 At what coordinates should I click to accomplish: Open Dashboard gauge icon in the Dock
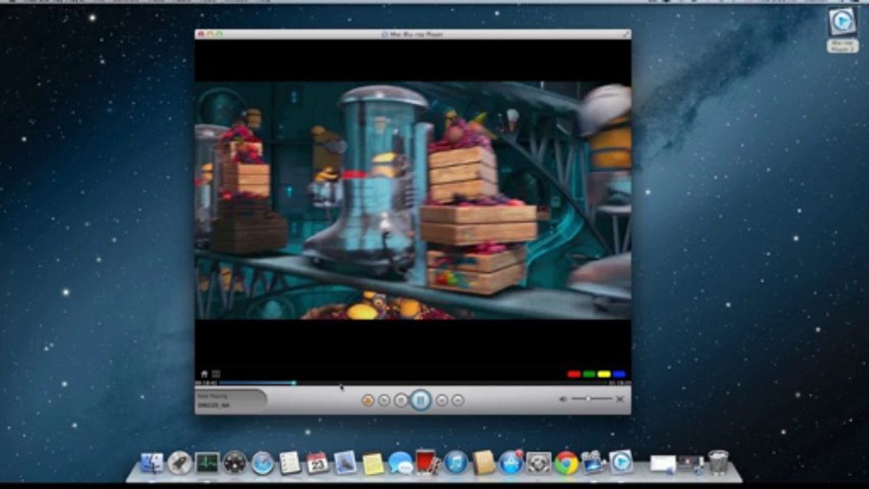click(235, 463)
